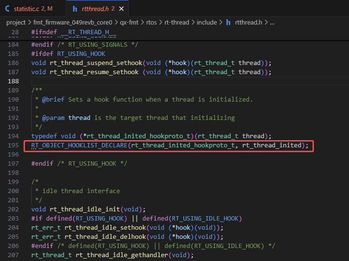Click rt_thread_suspend_sethook function name
The image size is (349, 261).
pyautogui.click(x=96, y=63)
